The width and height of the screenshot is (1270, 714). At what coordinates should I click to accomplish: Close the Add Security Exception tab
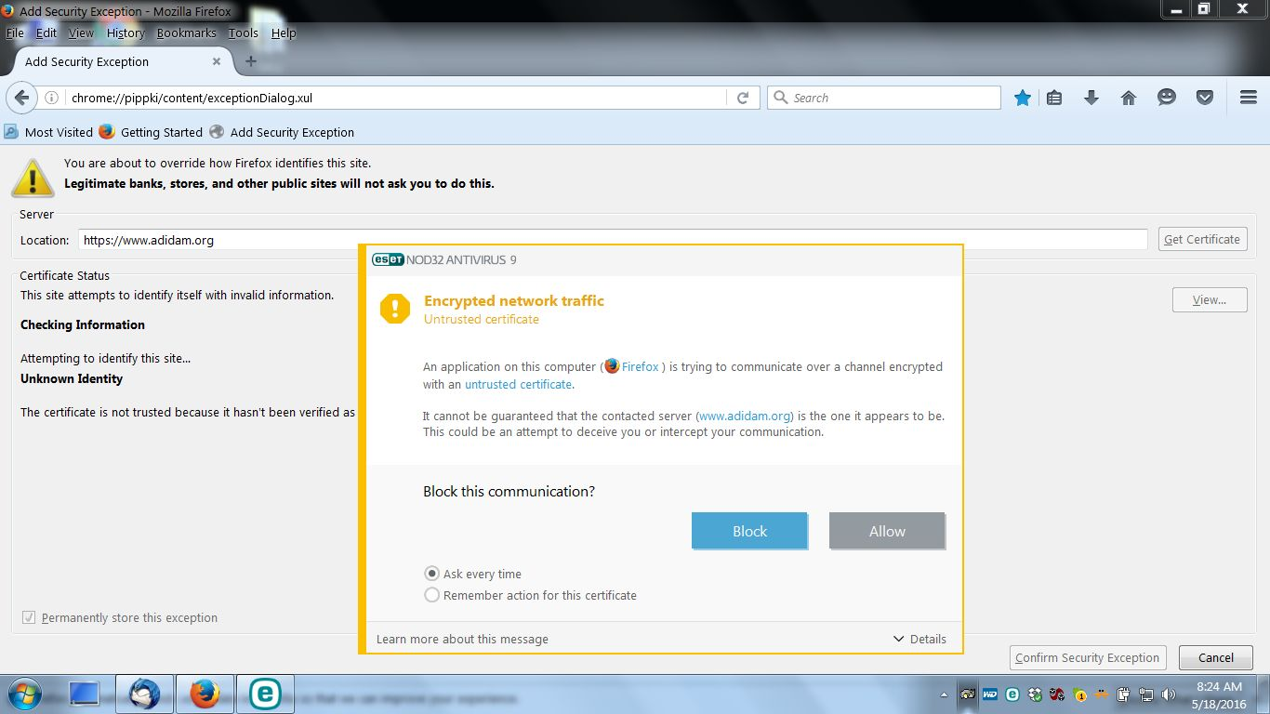(x=217, y=61)
